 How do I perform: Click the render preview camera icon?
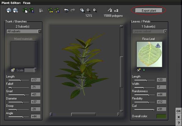click(9, 10)
